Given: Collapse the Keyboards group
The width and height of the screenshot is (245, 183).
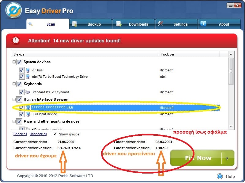Looking at the screenshot, I should point(14,84).
